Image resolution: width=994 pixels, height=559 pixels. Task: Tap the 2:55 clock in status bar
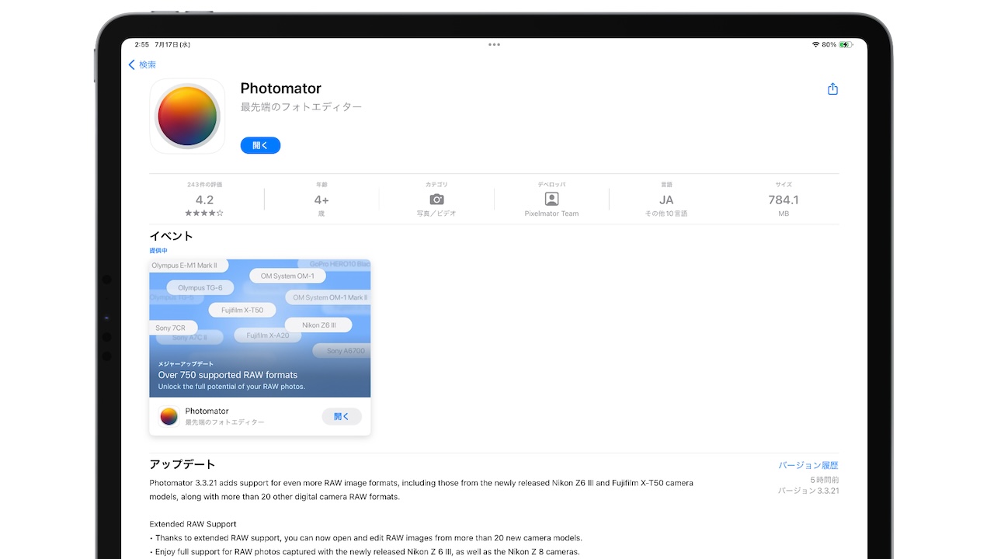click(141, 44)
